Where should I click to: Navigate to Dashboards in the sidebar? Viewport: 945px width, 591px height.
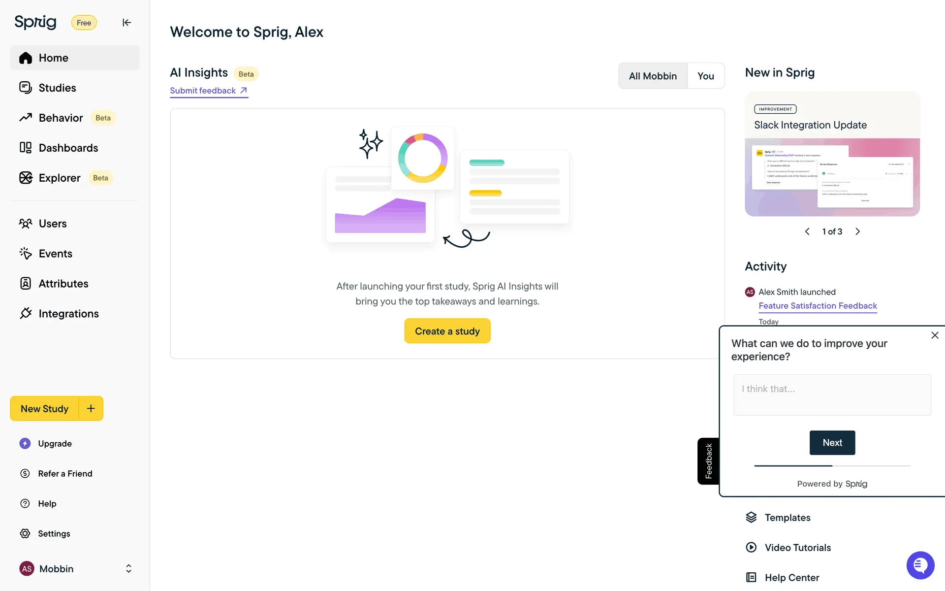point(68,148)
